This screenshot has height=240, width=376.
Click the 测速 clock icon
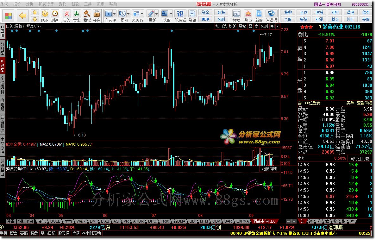[x=55, y=14]
